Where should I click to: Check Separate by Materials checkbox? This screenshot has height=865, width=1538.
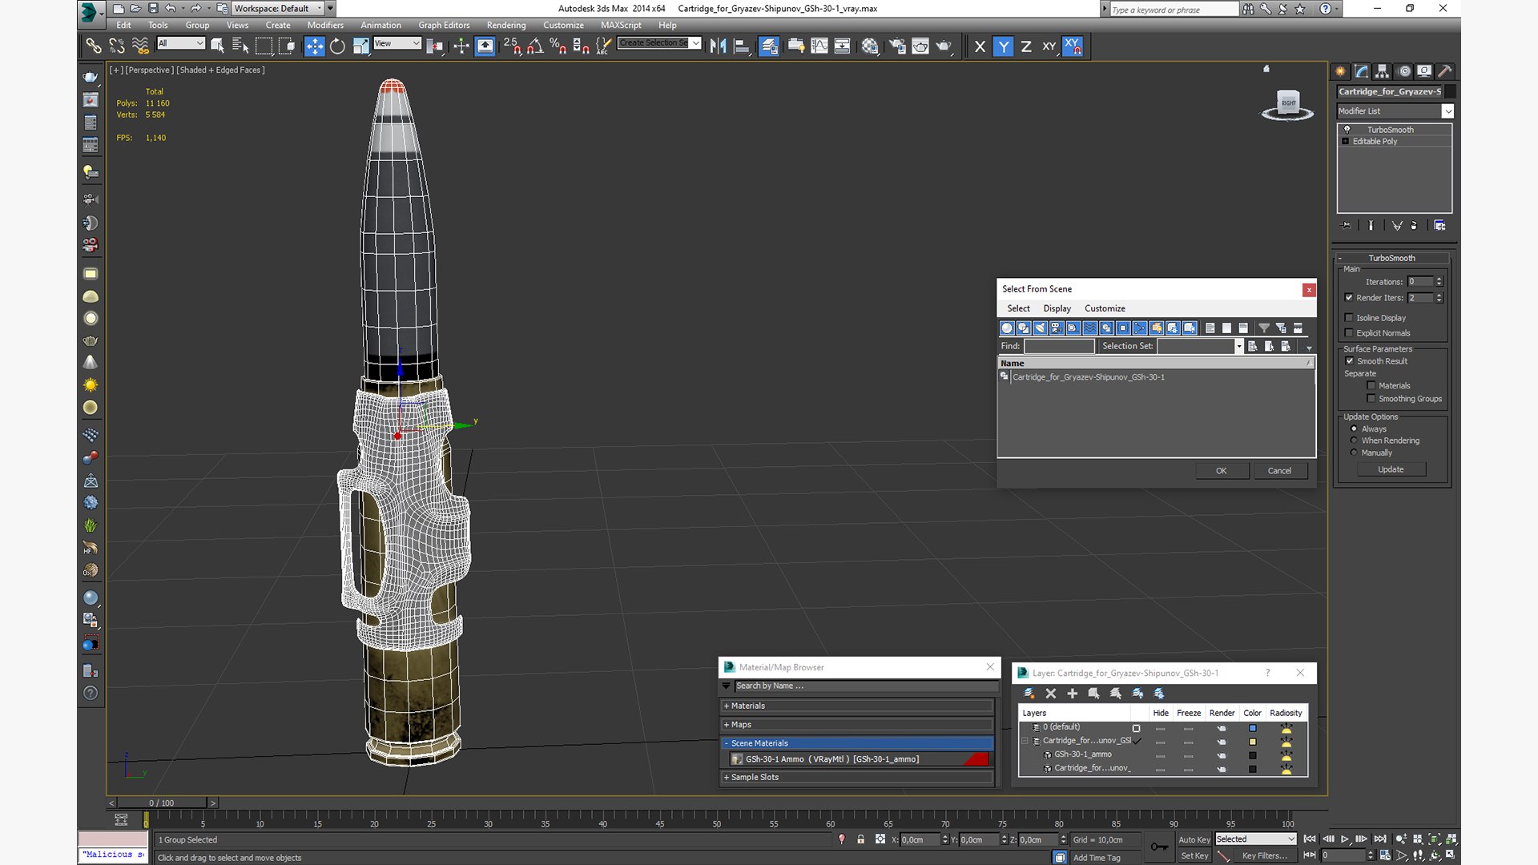[1371, 386]
